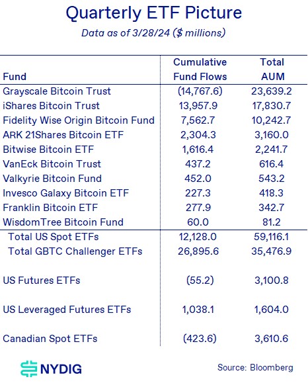Select the WisdomTree Bitcoin Fund label
The height and width of the screenshot is (391, 308).
pos(63,222)
